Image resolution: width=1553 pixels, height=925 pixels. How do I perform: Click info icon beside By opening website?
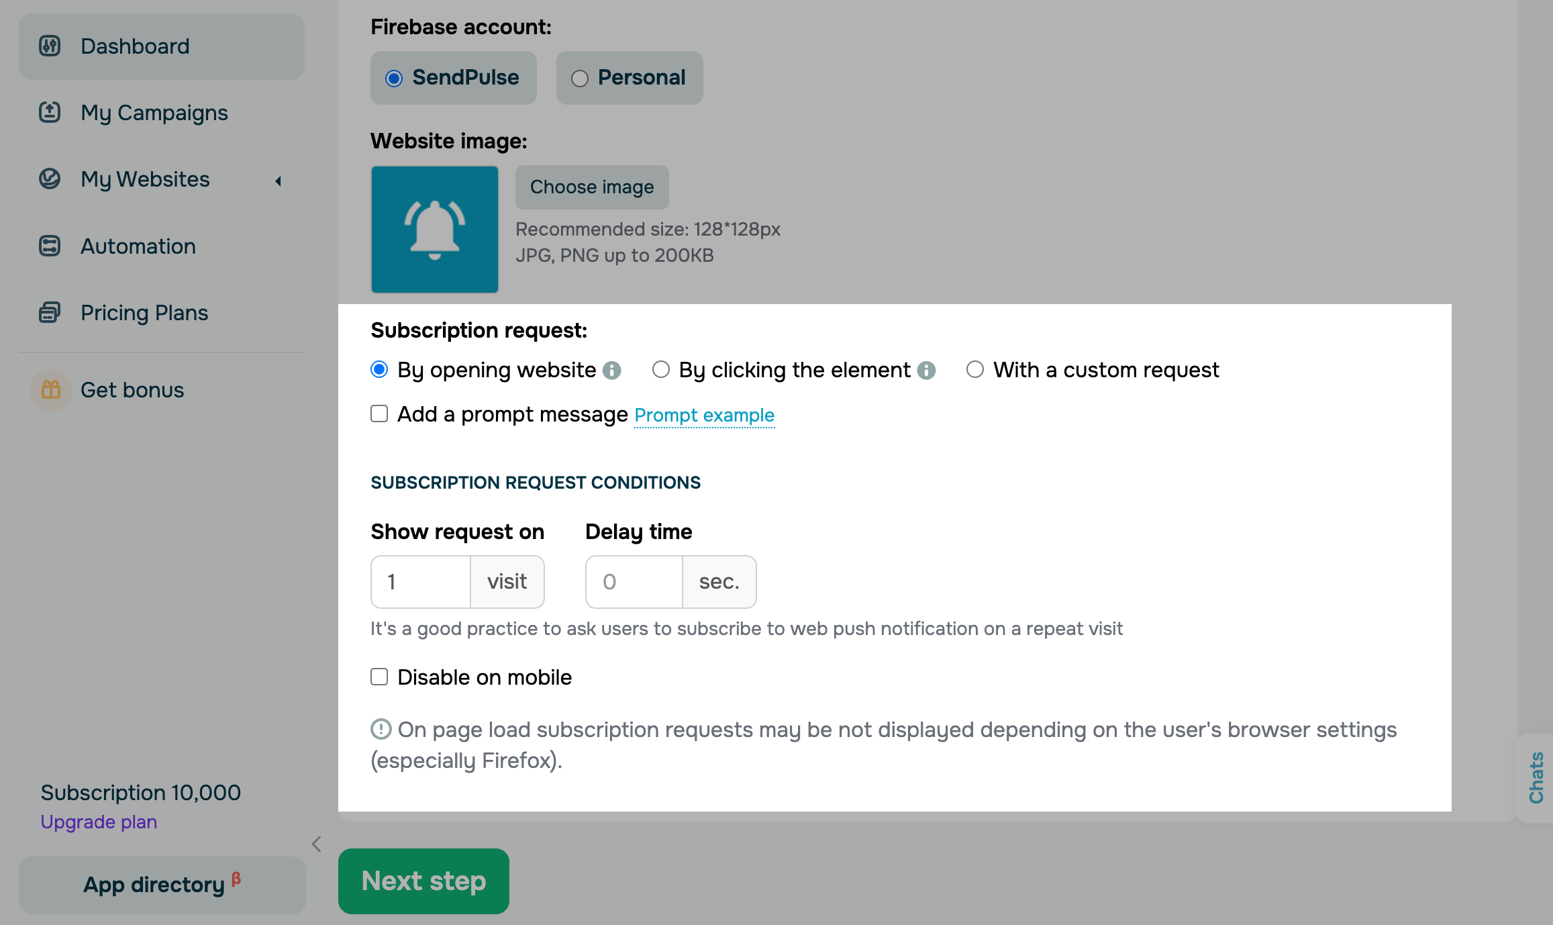coord(611,371)
